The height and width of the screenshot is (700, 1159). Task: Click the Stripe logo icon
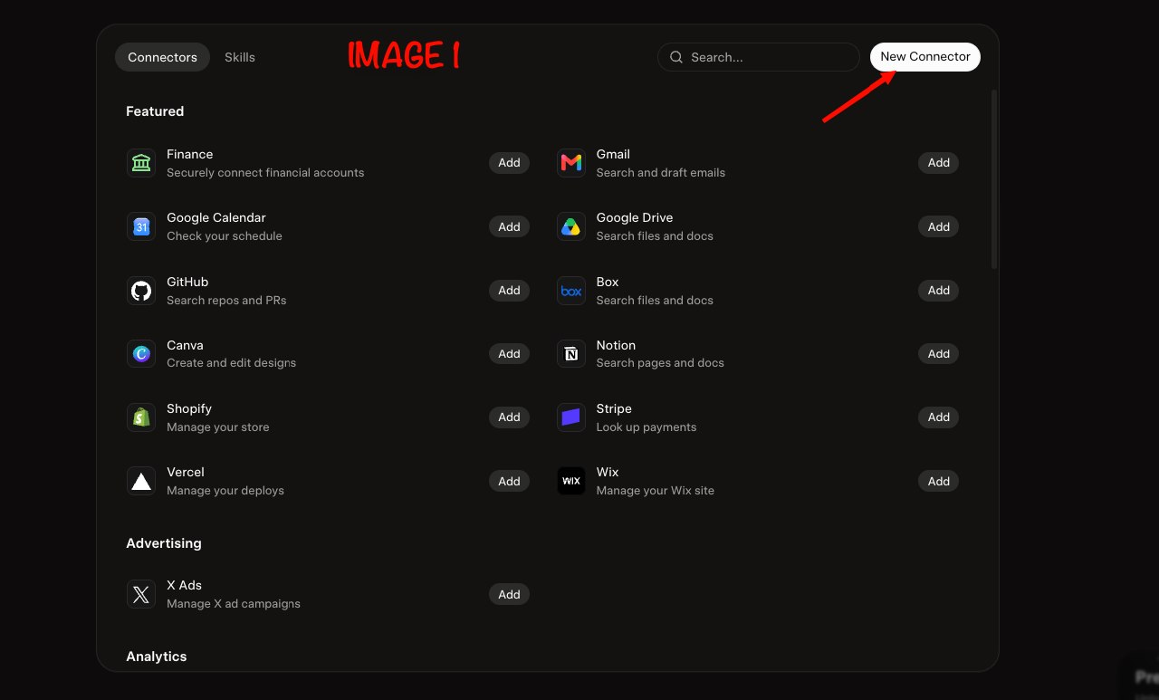[571, 417]
